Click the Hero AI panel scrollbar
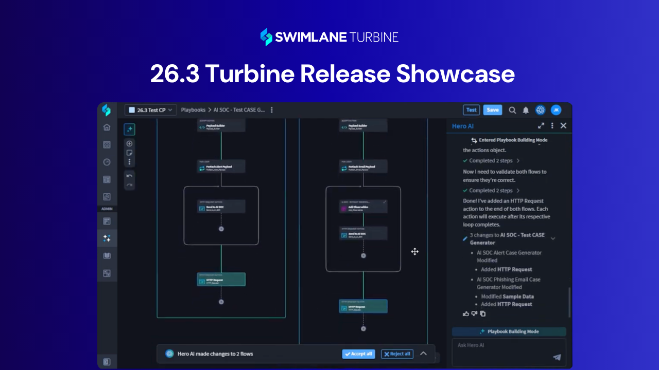 (x=569, y=302)
